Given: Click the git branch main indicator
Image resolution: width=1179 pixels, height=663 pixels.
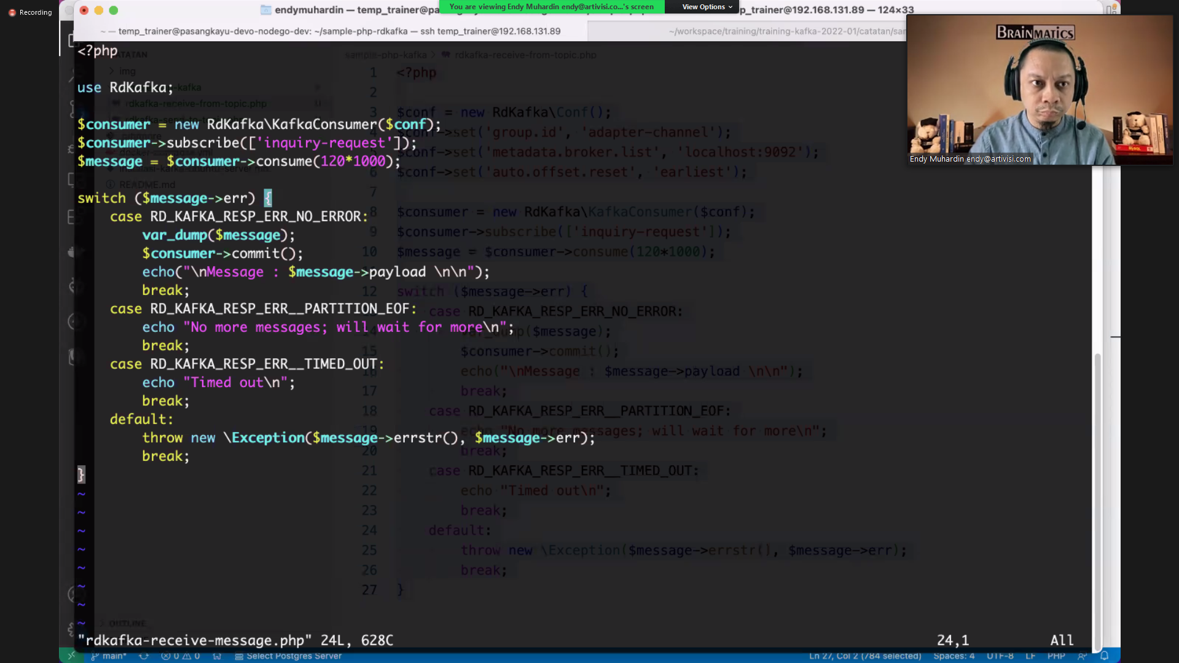Looking at the screenshot, I should (109, 656).
